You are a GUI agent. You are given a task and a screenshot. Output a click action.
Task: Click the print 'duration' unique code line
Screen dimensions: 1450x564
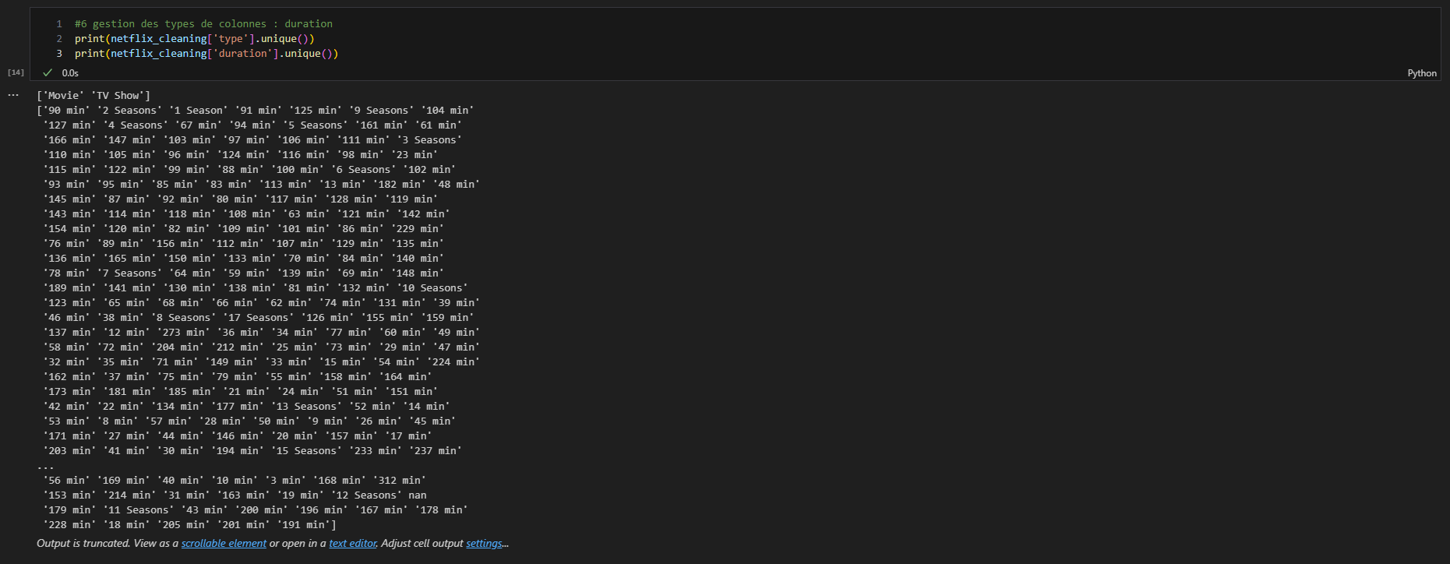[x=206, y=54]
